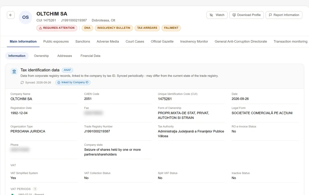Screen dimensions: 309x195
Task: Click the CAEN Code value 2051
Action: [x=88, y=99]
